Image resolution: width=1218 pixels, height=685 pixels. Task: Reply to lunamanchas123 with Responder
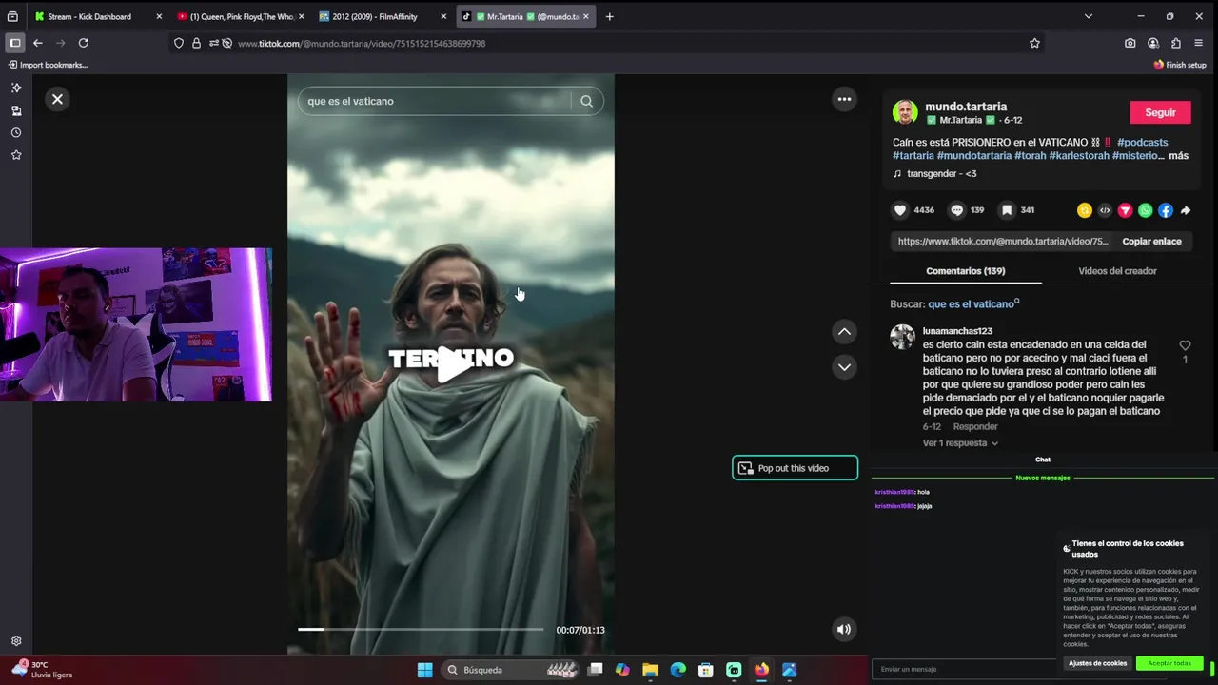[975, 427]
